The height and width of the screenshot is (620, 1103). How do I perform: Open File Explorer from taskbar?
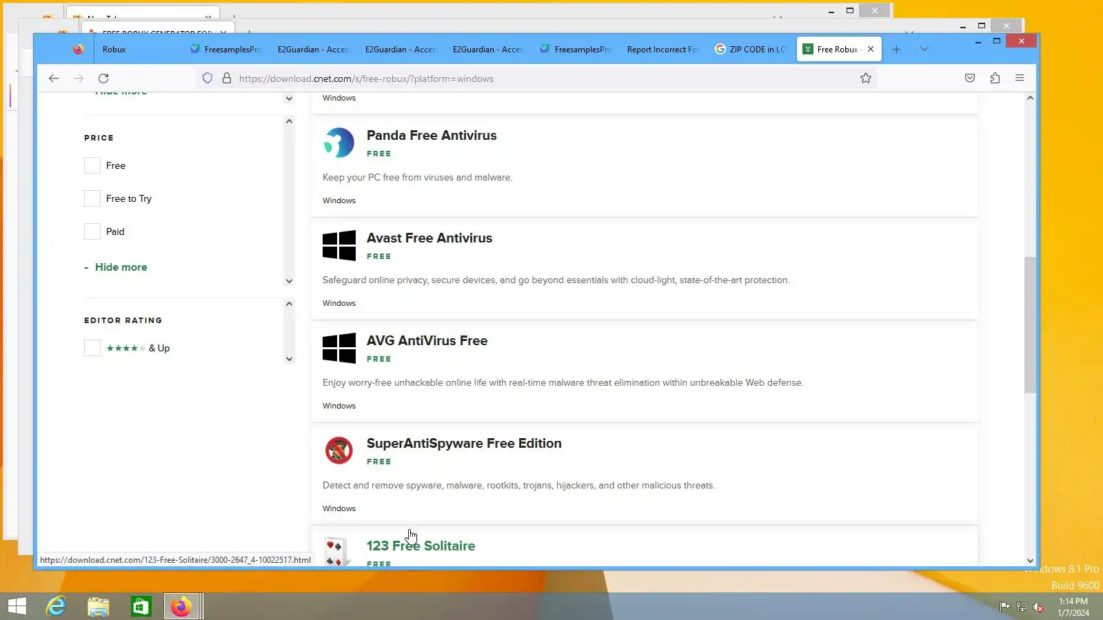click(x=99, y=606)
